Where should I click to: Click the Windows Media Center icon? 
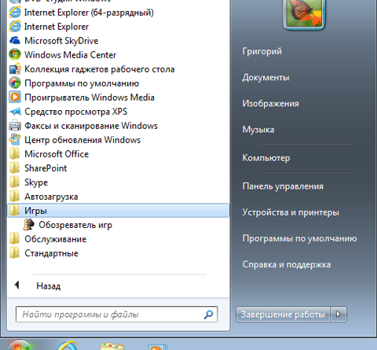click(15, 54)
